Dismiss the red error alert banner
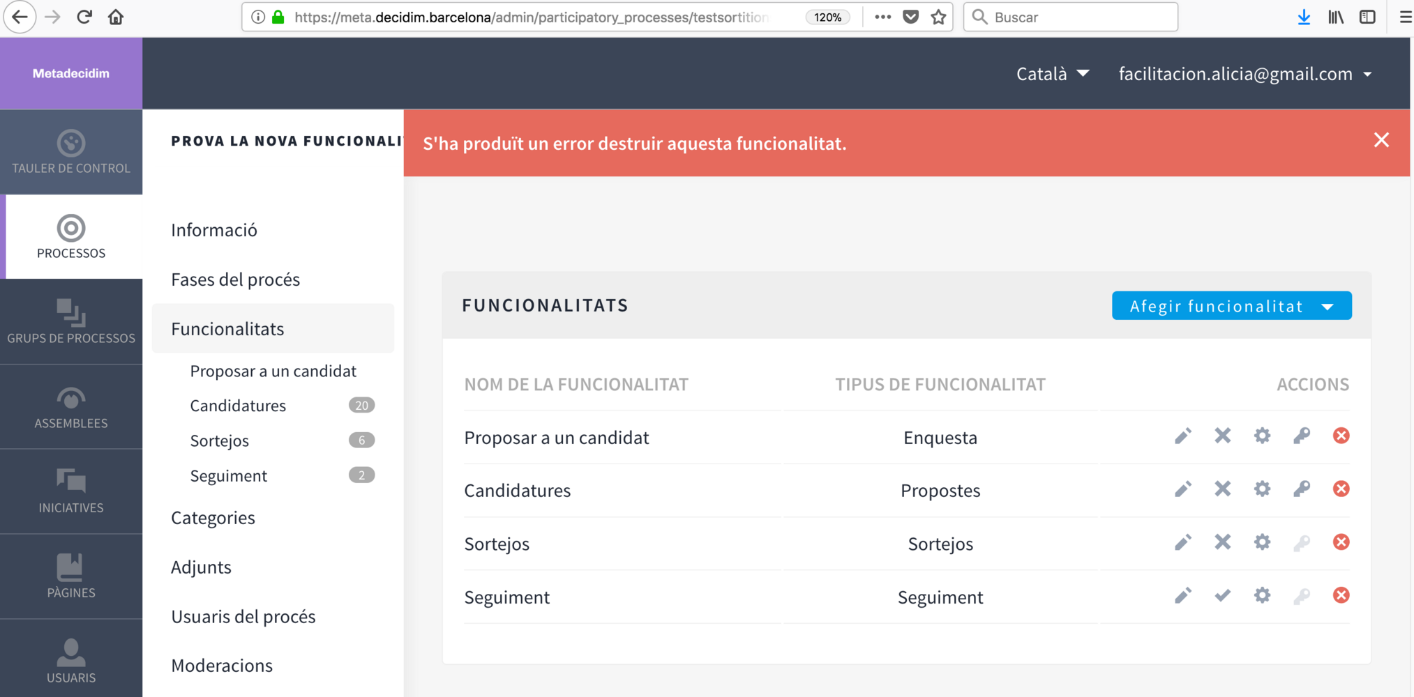Viewport: 1414px width, 697px height. point(1381,141)
